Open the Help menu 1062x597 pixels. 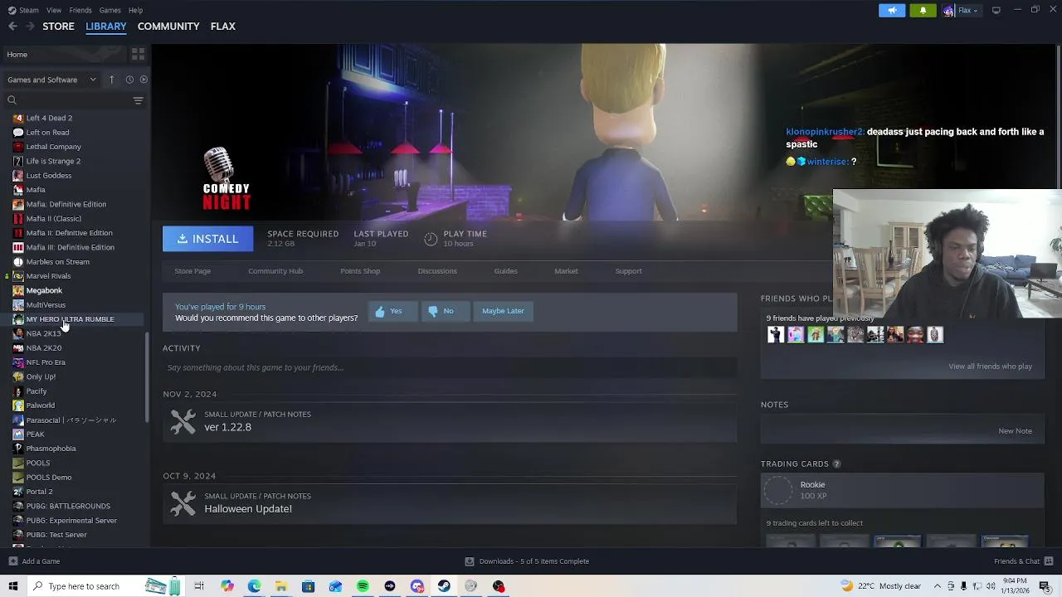pos(135,10)
